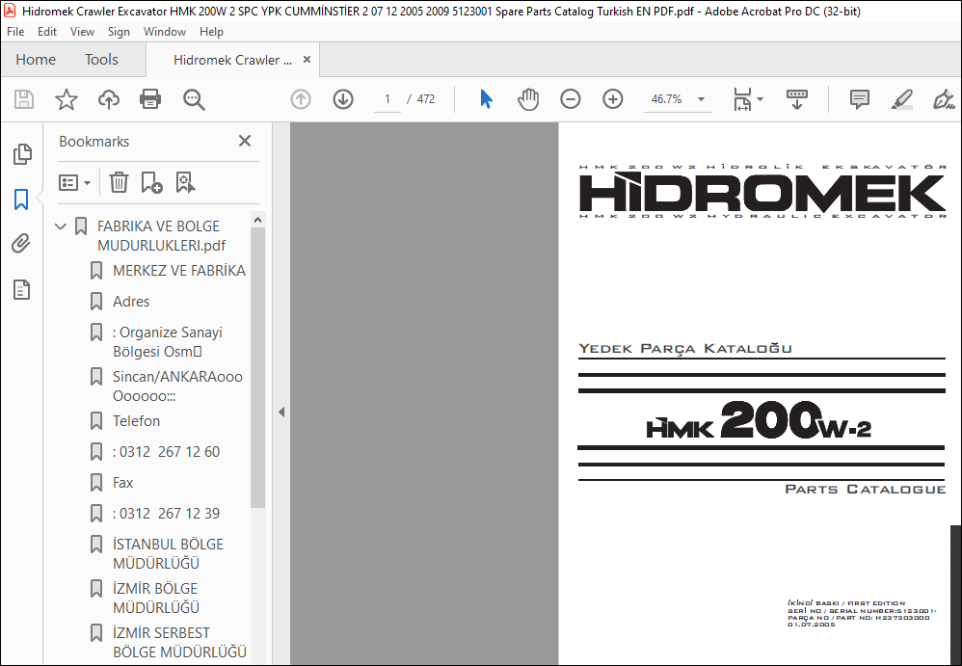Click bookmarks scrollbar up arrow
The height and width of the screenshot is (666, 962).
(x=257, y=220)
